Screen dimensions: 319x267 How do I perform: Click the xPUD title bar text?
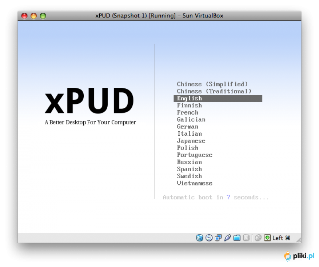pos(159,16)
